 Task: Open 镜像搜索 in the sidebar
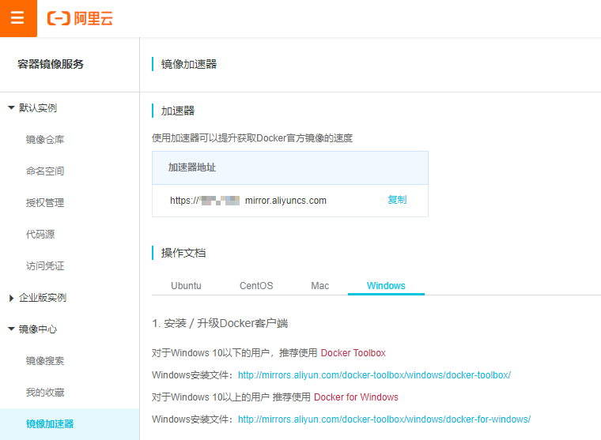pyautogui.click(x=45, y=361)
